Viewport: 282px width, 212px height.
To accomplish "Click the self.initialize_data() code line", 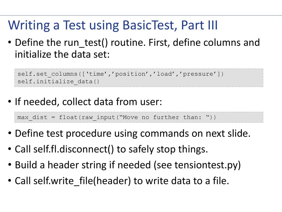I will click(x=58, y=81).
